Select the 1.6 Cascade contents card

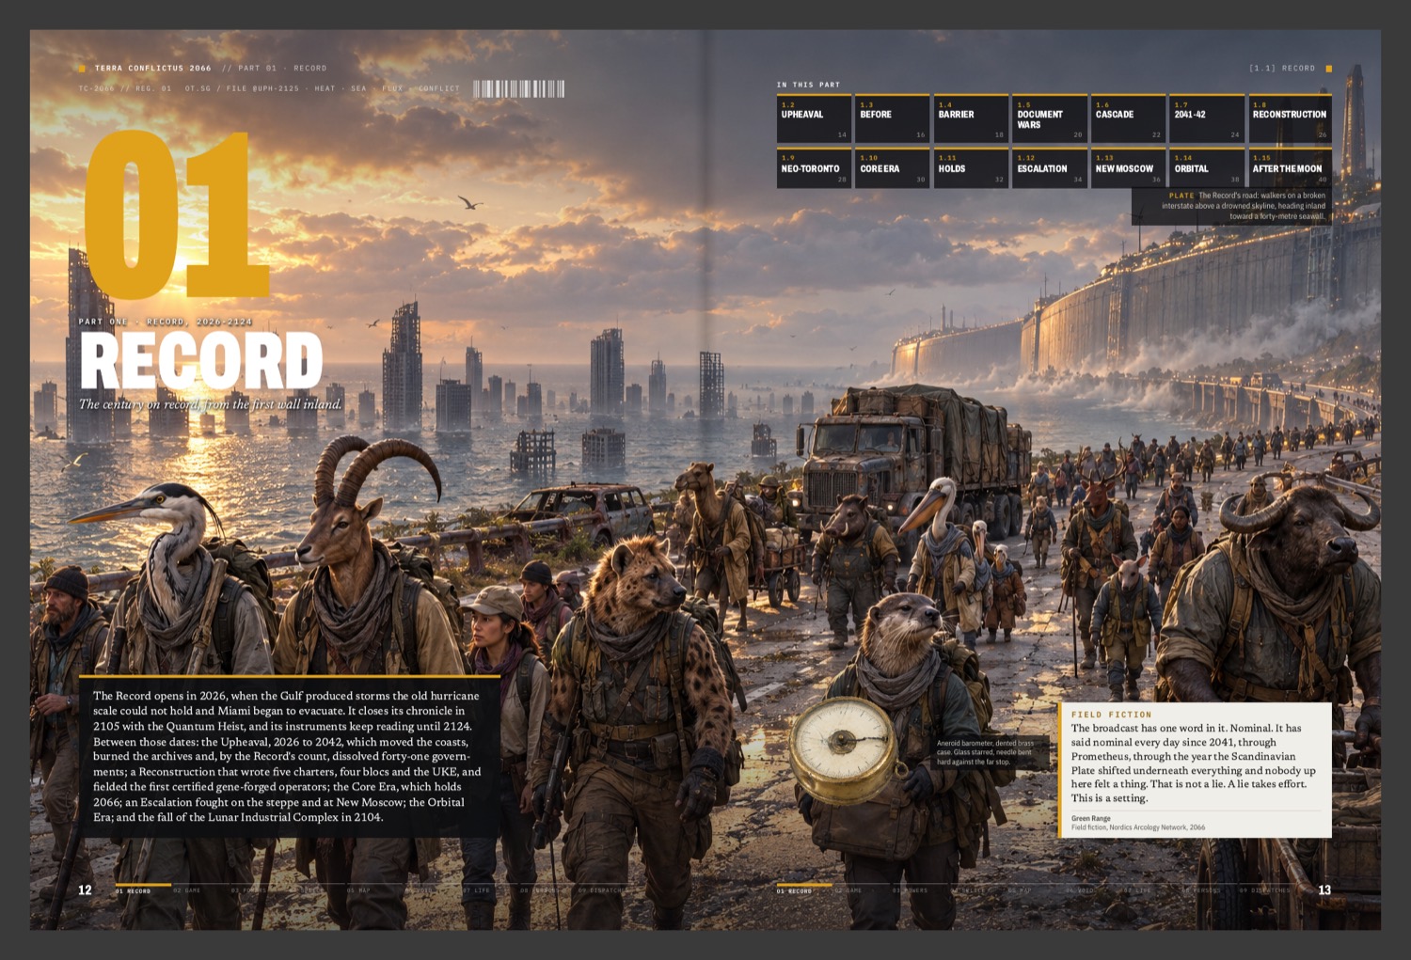tap(1128, 118)
